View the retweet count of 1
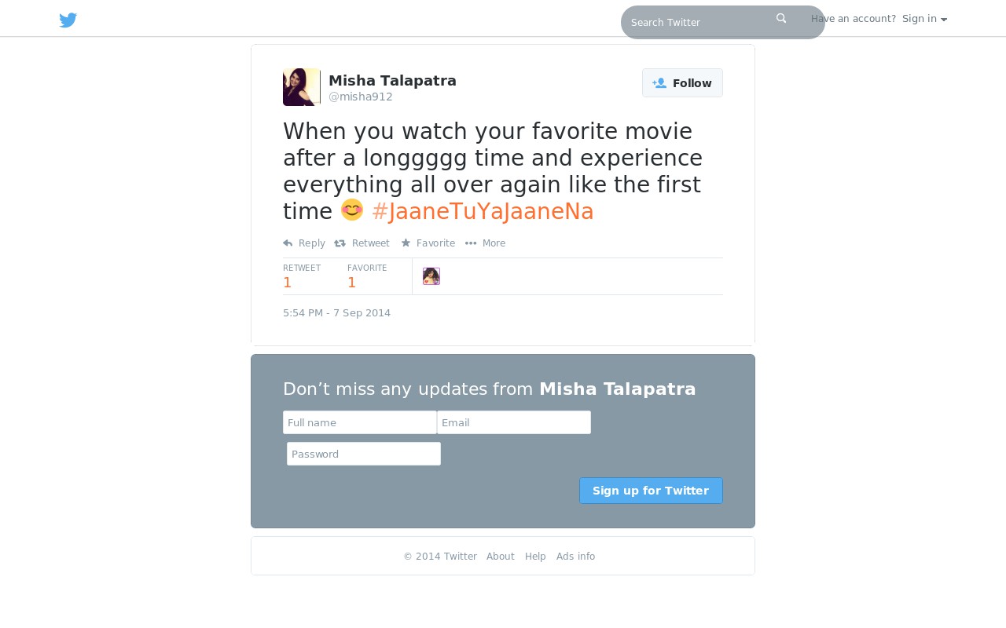The image size is (1006, 628). [x=288, y=283]
